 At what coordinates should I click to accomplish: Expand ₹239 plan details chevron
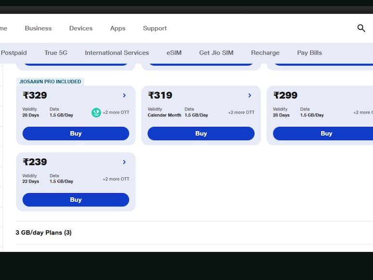pyautogui.click(x=124, y=162)
